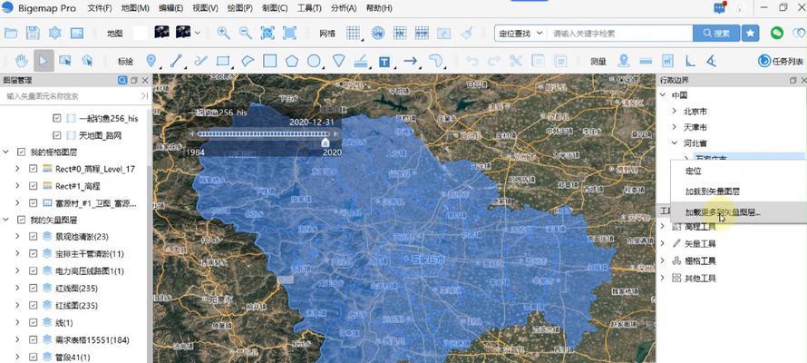Use the measure point location pin icon
Viewport: 807px width, 363px height.
pos(624,61)
